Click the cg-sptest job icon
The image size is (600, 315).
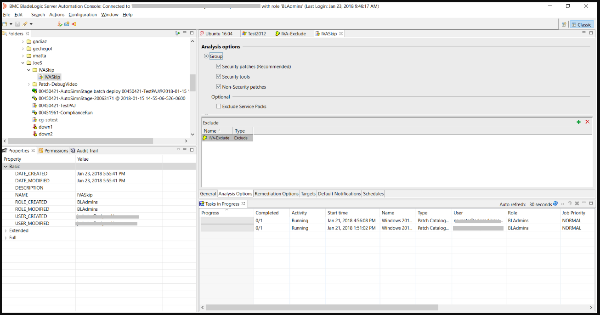click(x=34, y=120)
